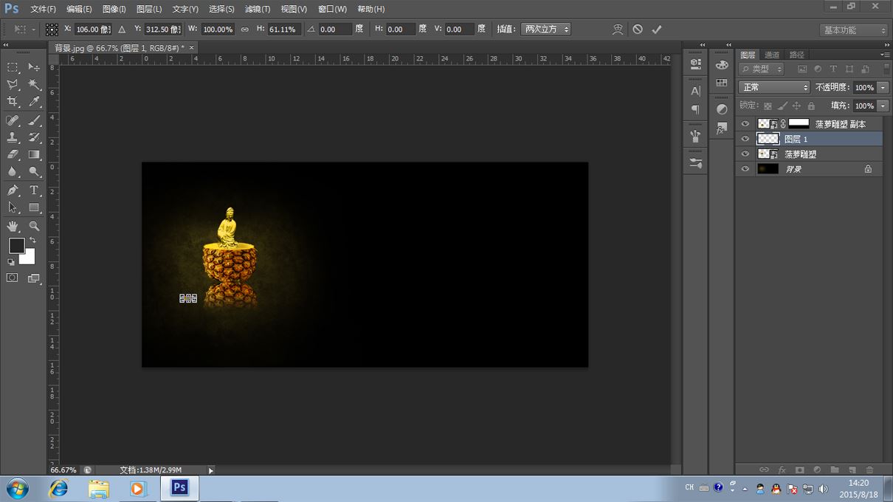Open the Adjustments panel icon

point(722,109)
